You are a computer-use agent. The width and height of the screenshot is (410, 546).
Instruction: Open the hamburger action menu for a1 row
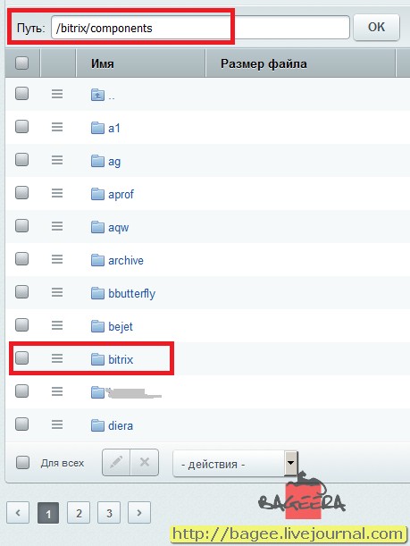point(57,127)
